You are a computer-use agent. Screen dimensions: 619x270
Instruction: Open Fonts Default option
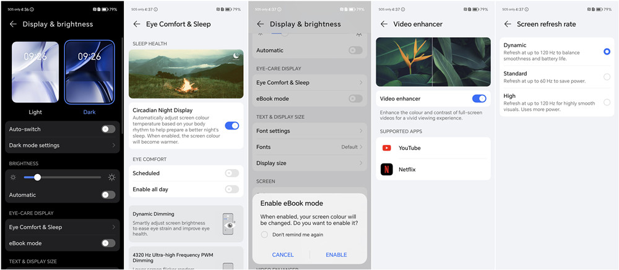[309, 147]
